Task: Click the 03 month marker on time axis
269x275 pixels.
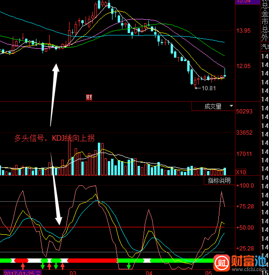Action: [x=73, y=273]
